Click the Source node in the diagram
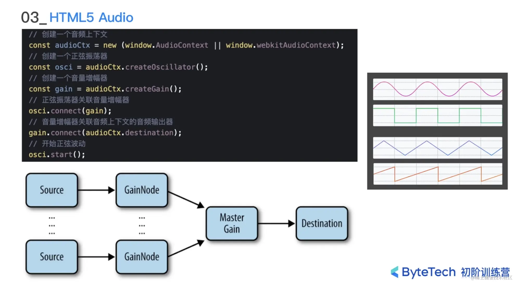 [x=52, y=190]
